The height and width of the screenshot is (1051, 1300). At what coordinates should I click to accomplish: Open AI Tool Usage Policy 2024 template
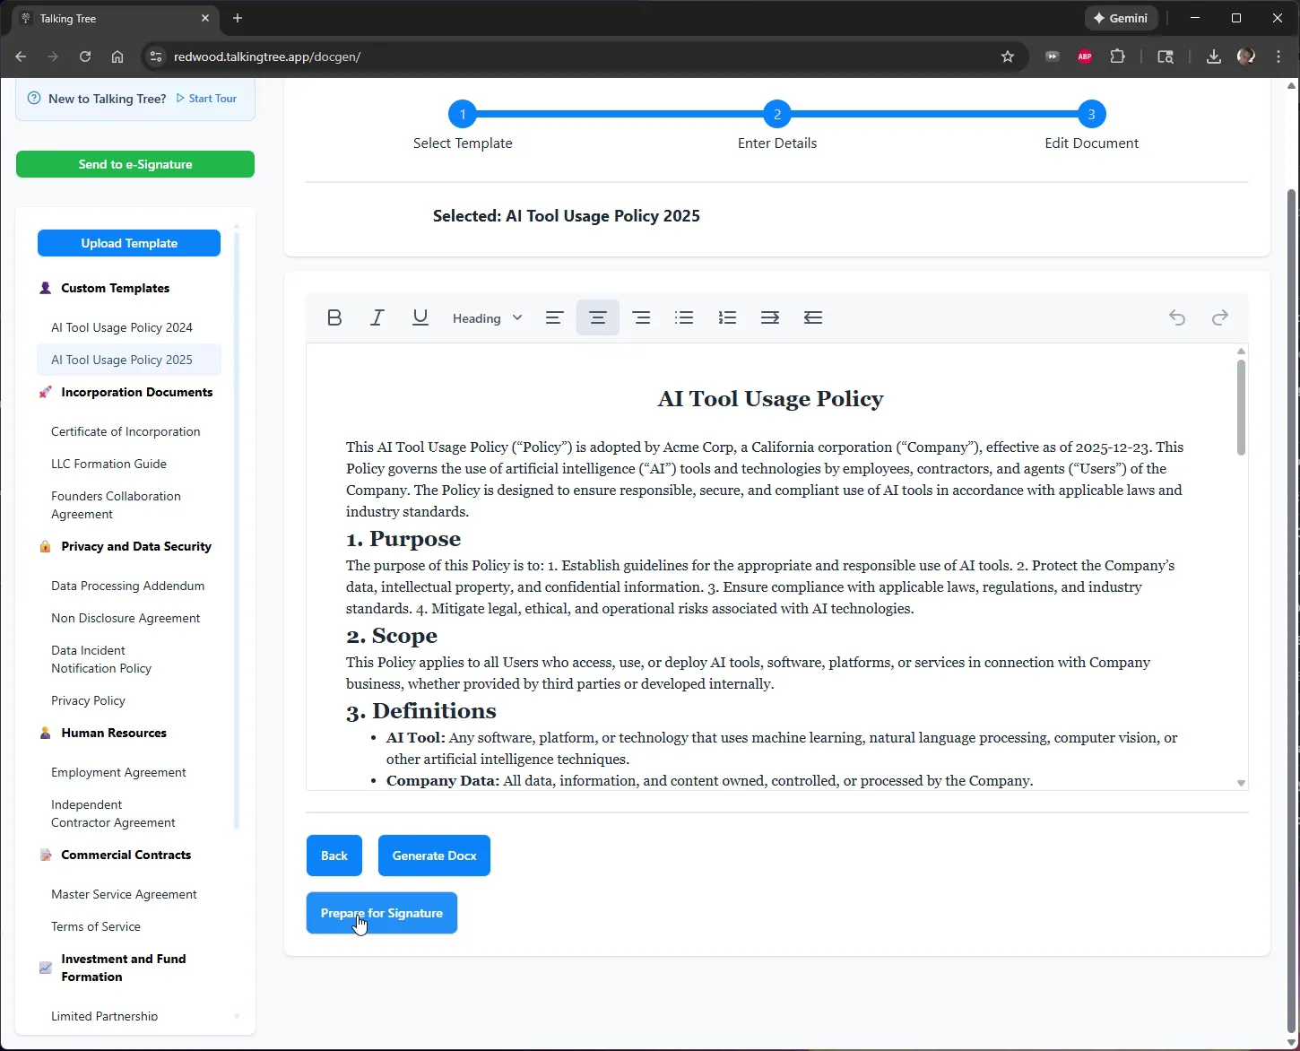[x=122, y=327]
